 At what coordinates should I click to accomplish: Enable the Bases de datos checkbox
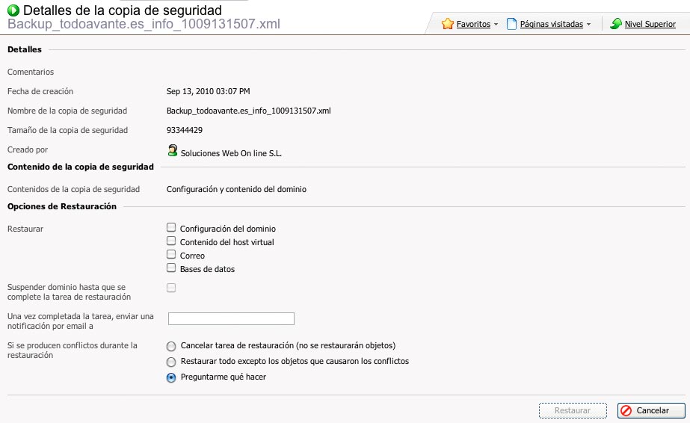tap(171, 268)
